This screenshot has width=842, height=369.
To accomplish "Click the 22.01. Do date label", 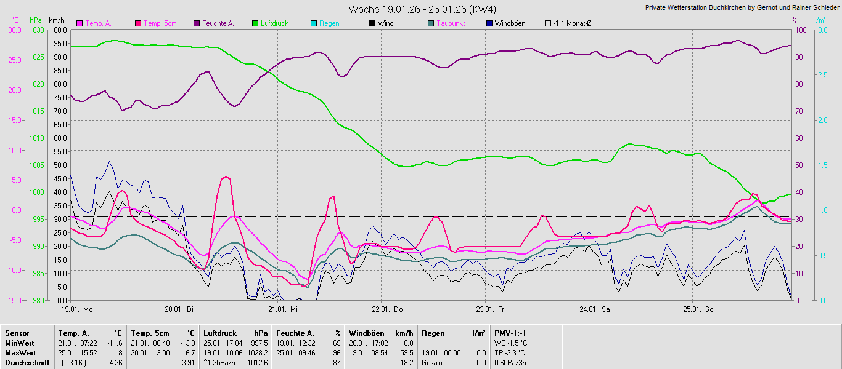I will (388, 309).
